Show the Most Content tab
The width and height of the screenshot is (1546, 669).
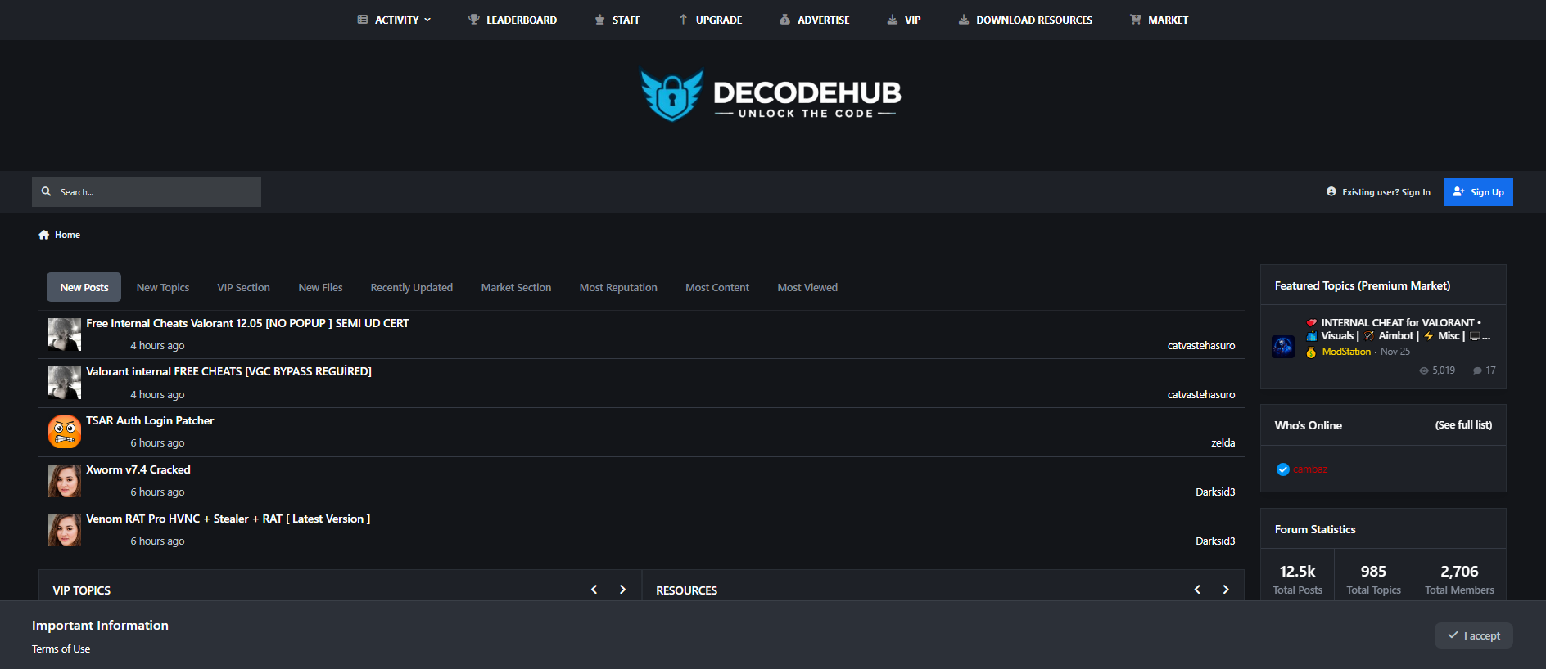[717, 287]
